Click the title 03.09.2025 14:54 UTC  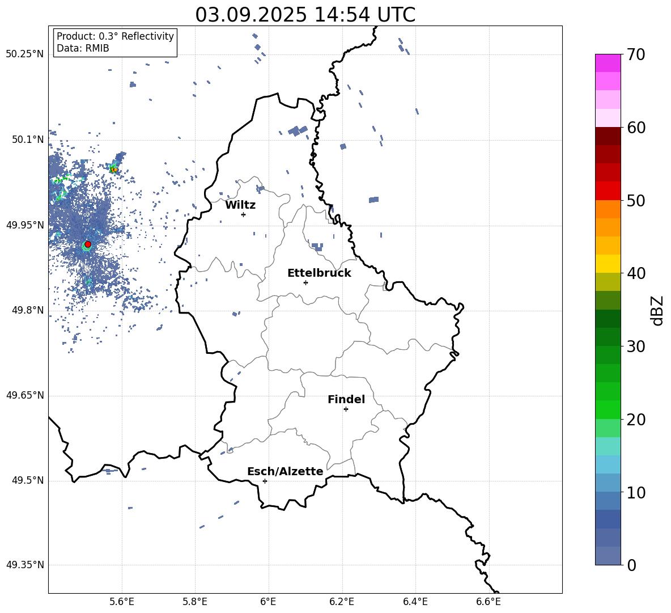tap(305, 15)
